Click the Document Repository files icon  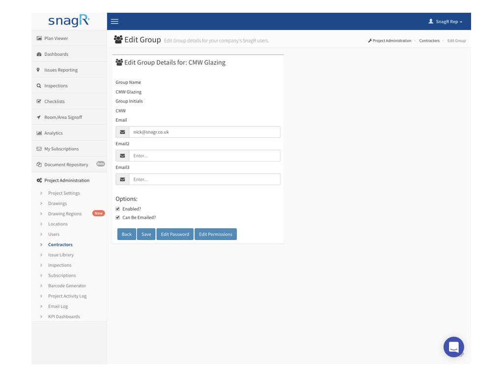click(39, 164)
